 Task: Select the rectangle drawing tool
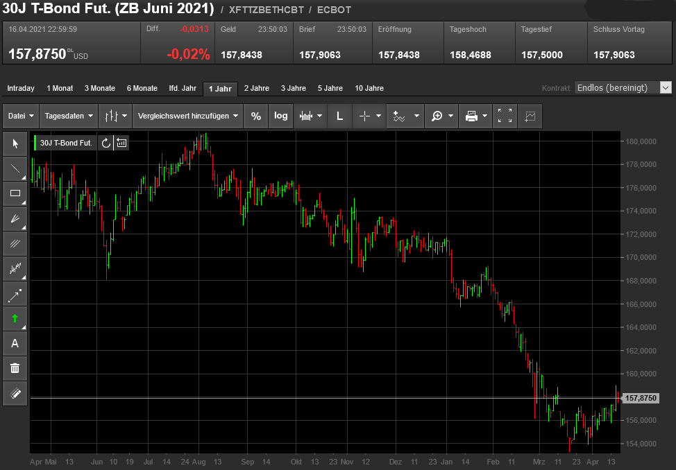coord(15,193)
